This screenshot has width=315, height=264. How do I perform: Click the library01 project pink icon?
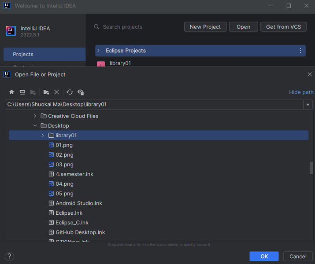101,64
